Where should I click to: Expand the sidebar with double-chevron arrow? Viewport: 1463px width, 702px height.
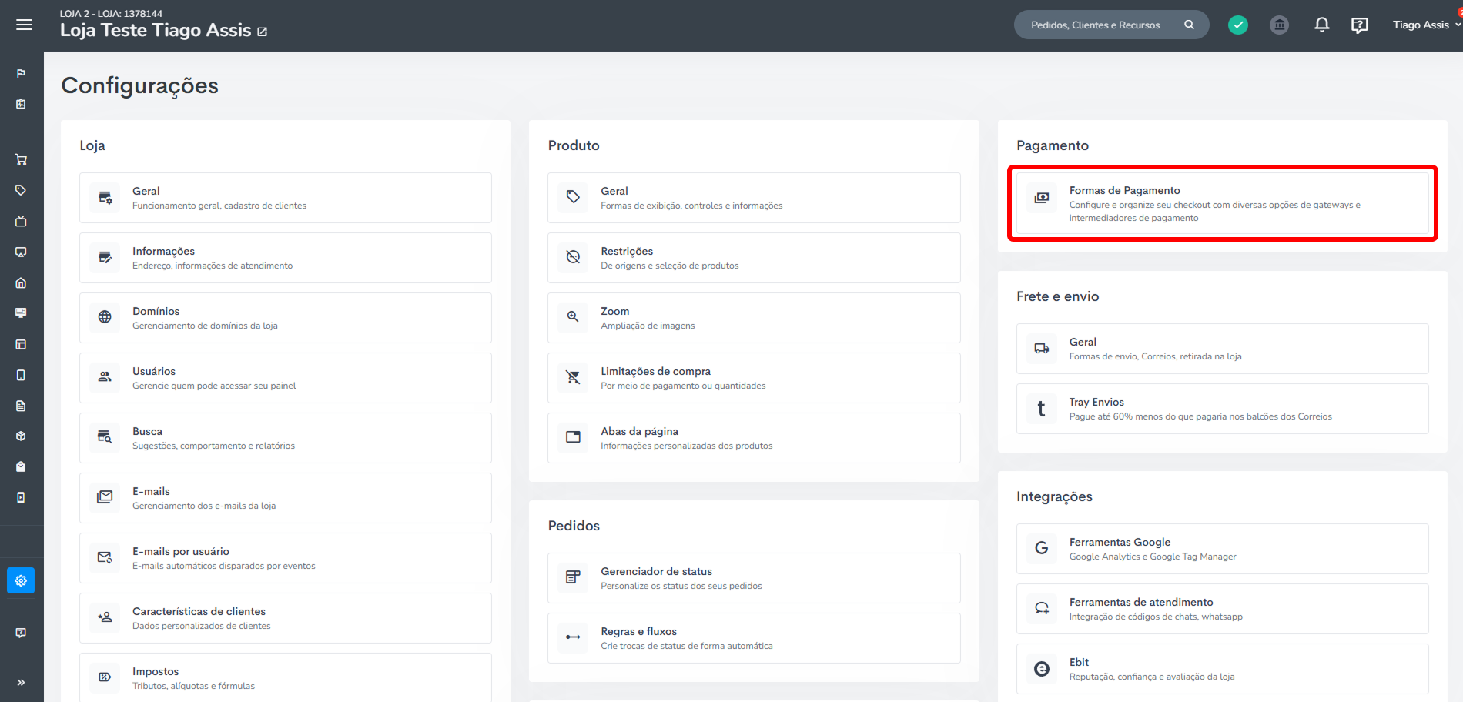[x=21, y=682]
